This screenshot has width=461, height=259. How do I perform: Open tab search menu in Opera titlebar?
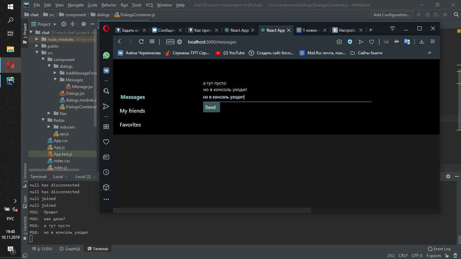coord(393,28)
